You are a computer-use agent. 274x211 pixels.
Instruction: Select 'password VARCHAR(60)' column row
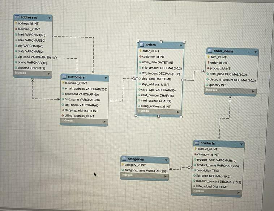tap(84, 94)
